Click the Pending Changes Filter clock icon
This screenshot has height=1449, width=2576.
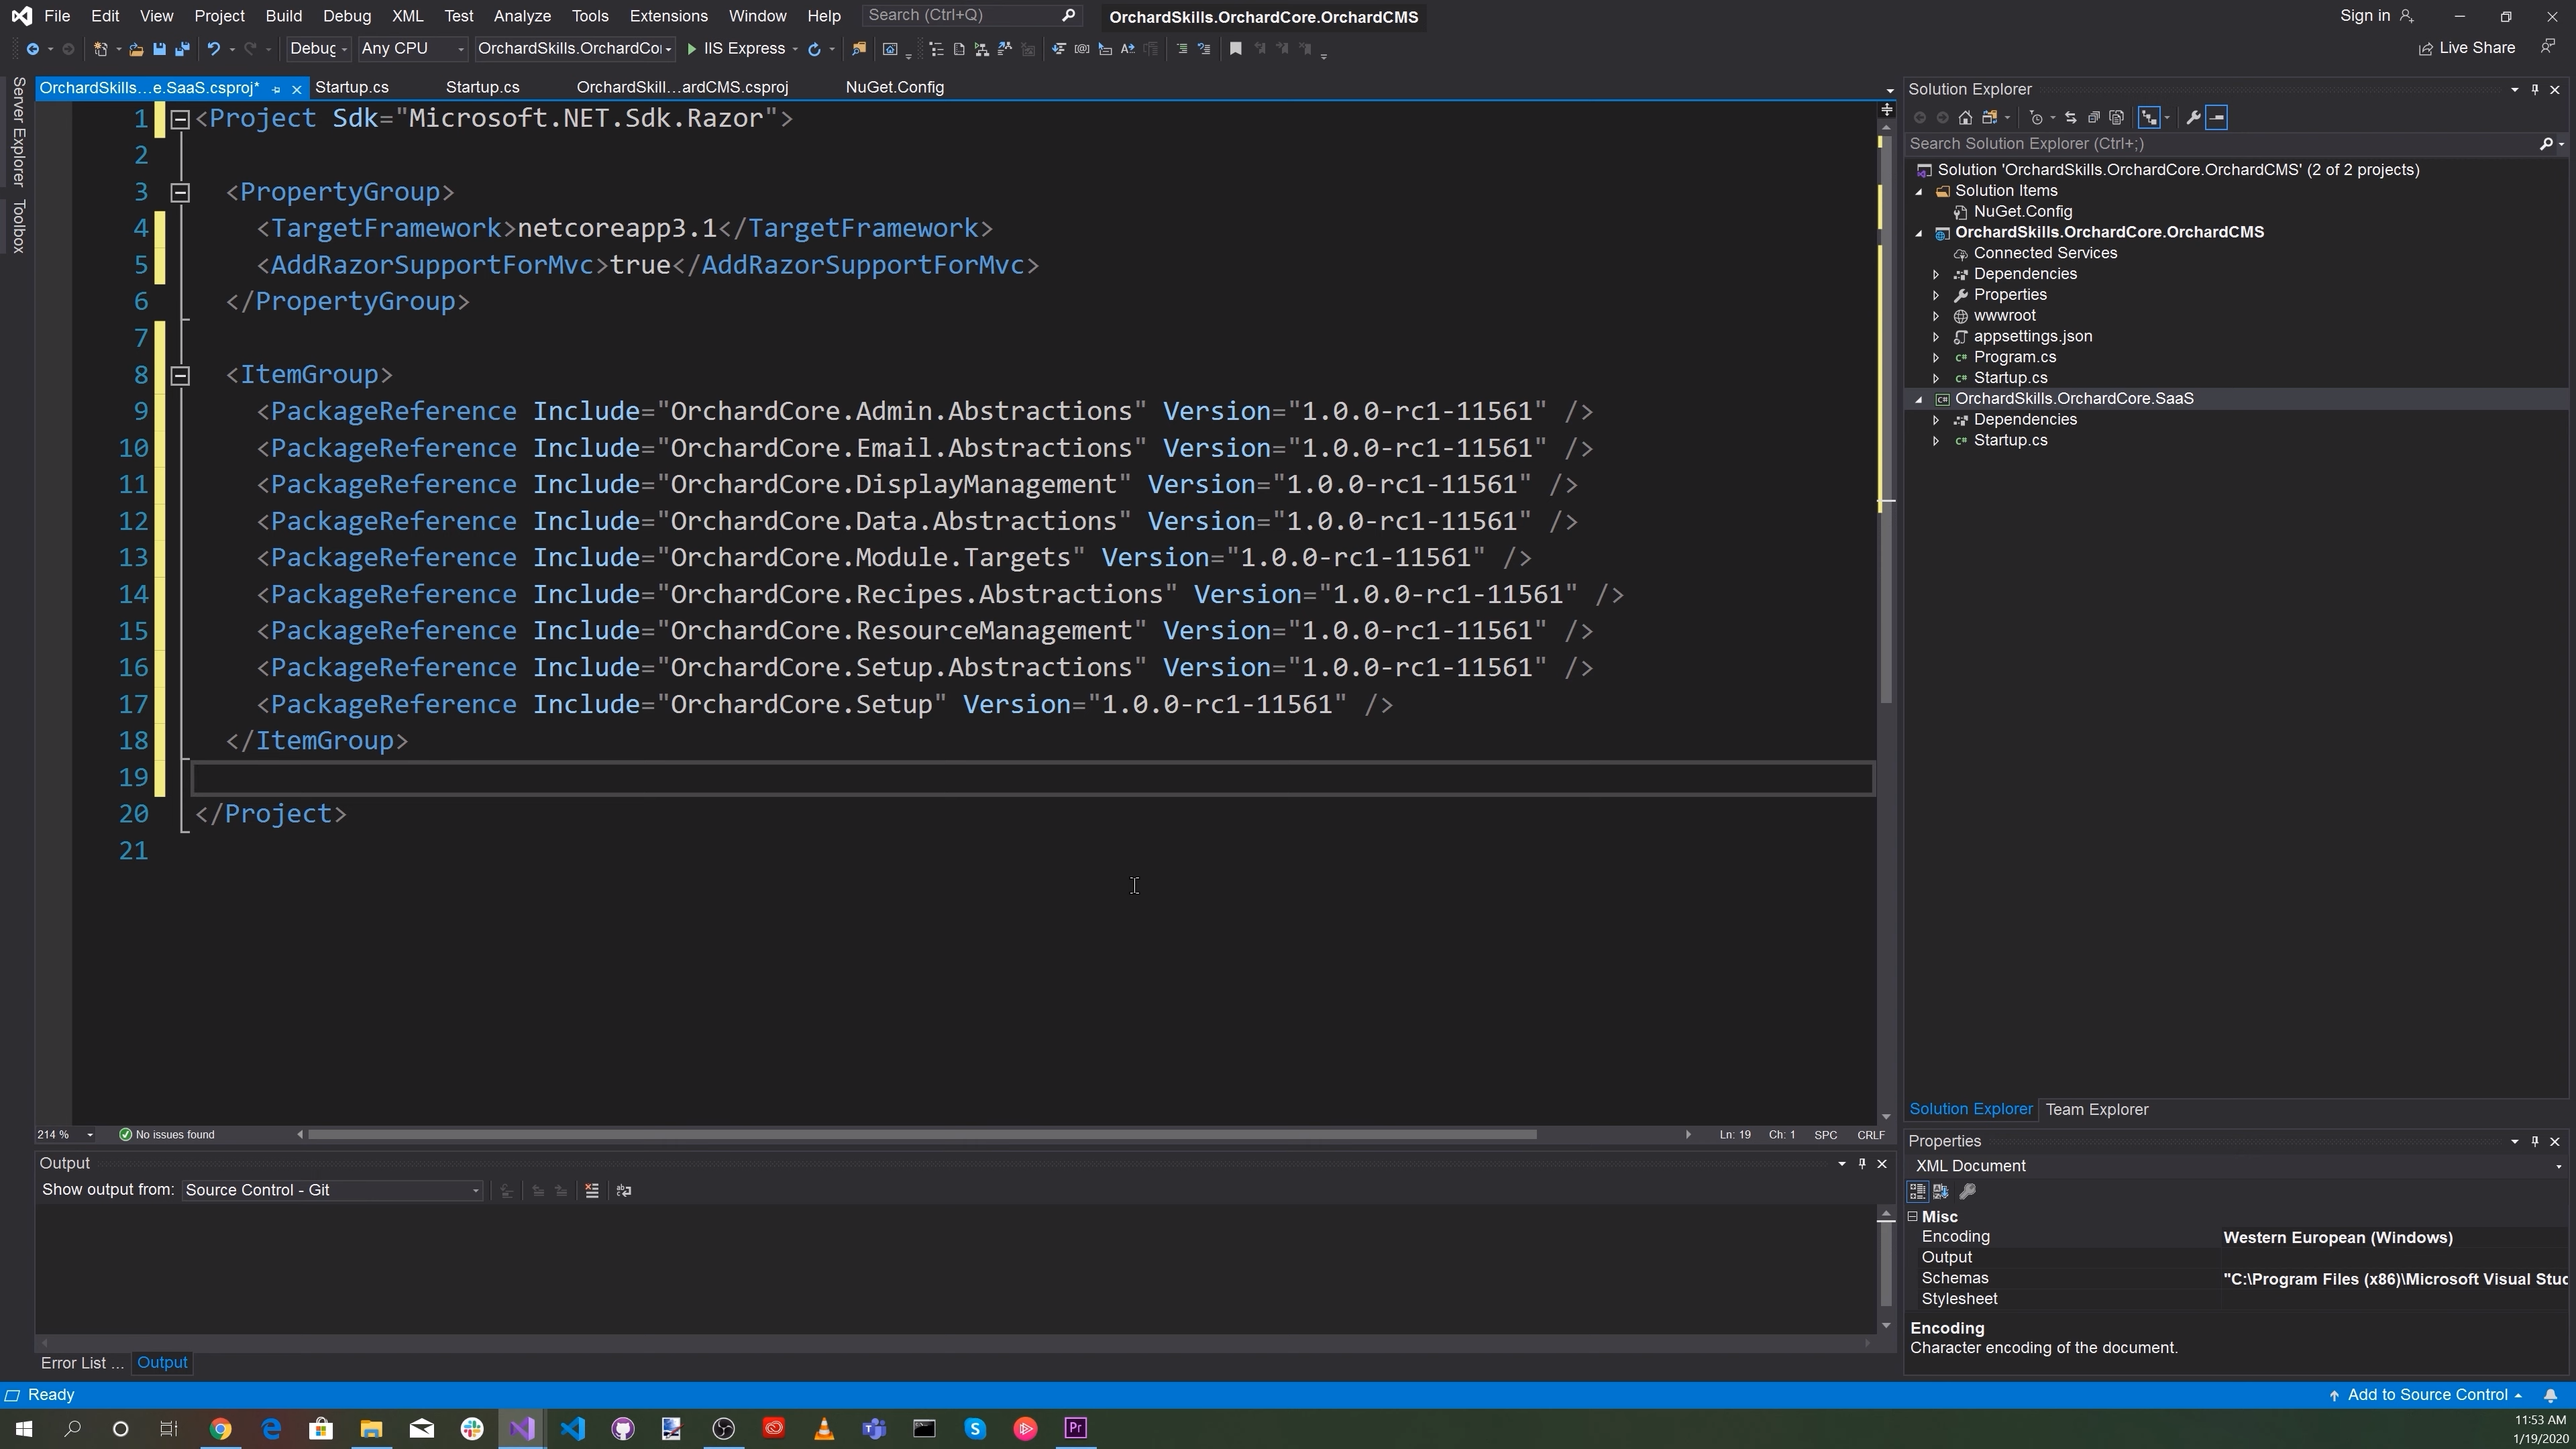click(x=2036, y=118)
